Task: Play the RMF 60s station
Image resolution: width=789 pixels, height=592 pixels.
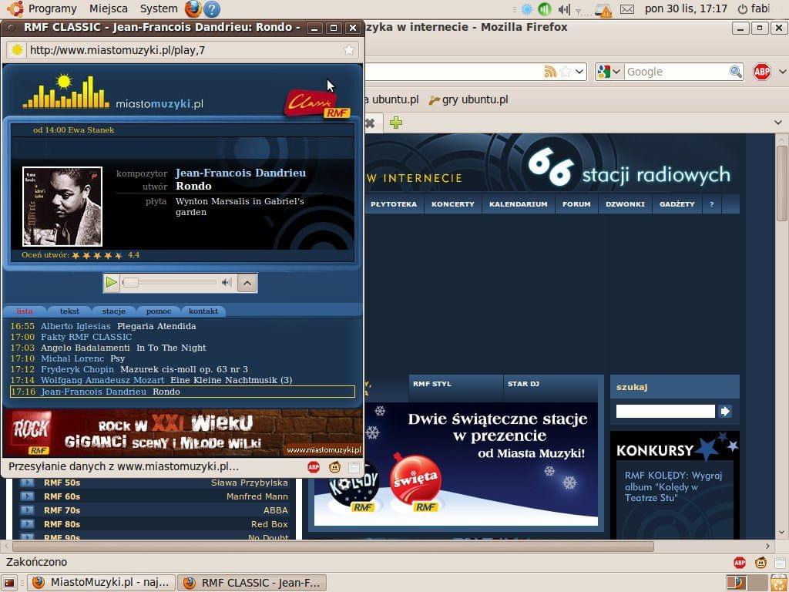Action: point(27,496)
